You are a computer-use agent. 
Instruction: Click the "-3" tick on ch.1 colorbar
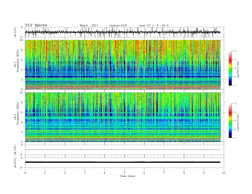pos(235,51)
